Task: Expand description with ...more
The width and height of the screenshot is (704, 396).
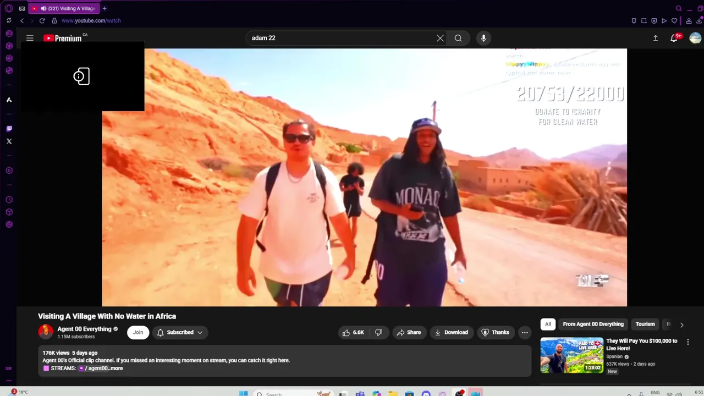Action: 116,368
